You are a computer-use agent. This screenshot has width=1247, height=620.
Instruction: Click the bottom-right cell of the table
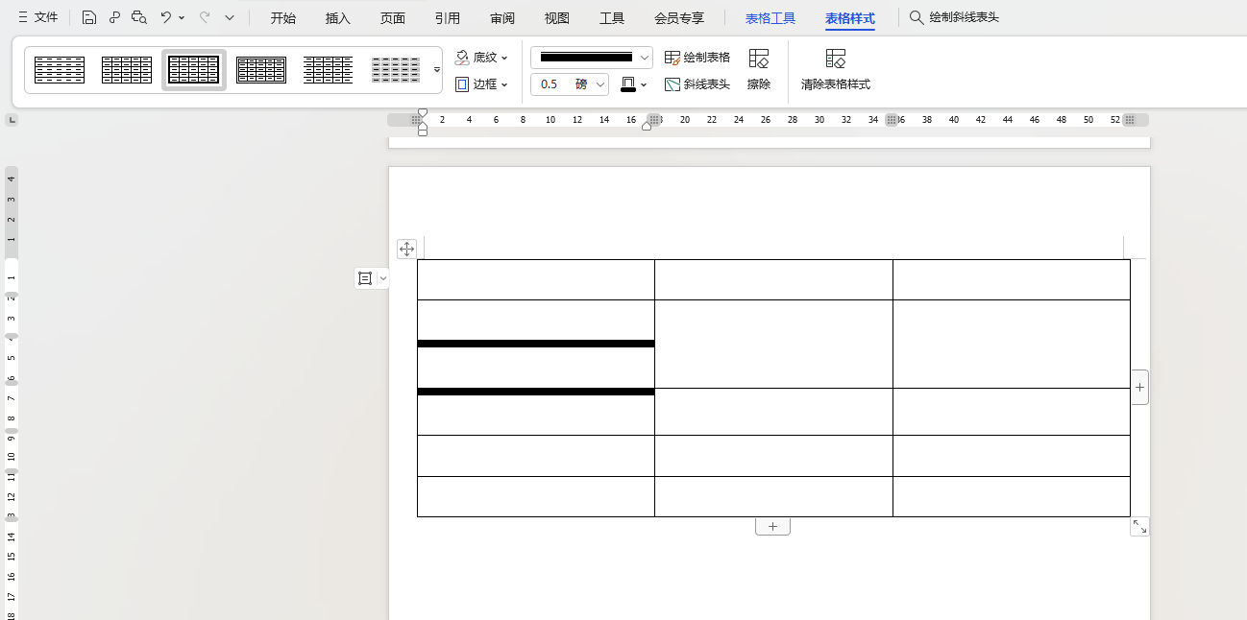1012,496
